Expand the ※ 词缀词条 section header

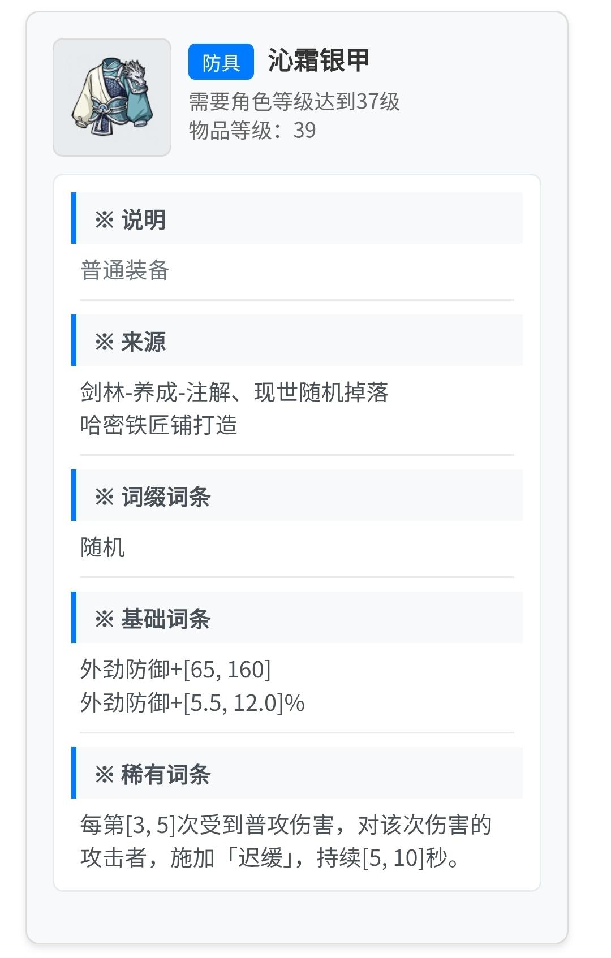pos(297,496)
